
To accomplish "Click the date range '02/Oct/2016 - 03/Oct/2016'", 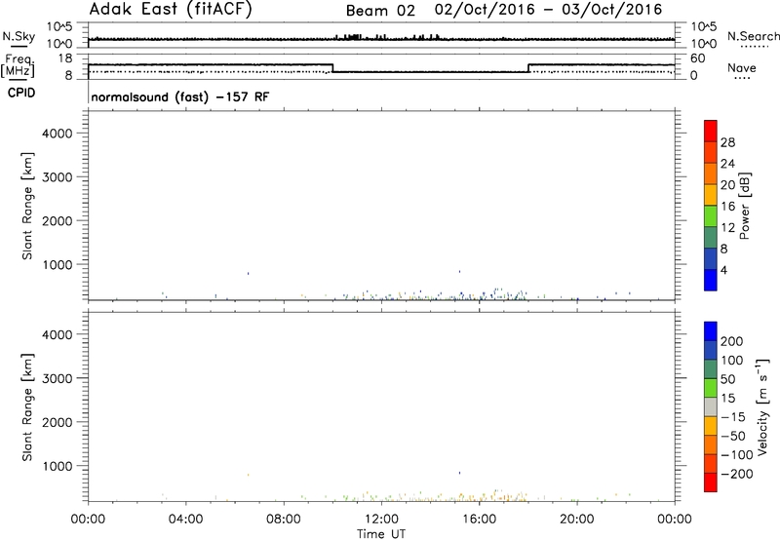I will [x=548, y=10].
